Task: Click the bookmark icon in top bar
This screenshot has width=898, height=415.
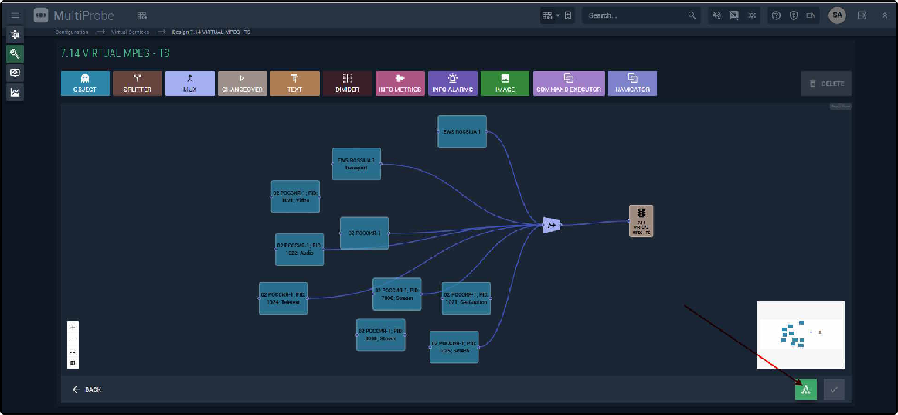Action: (568, 15)
